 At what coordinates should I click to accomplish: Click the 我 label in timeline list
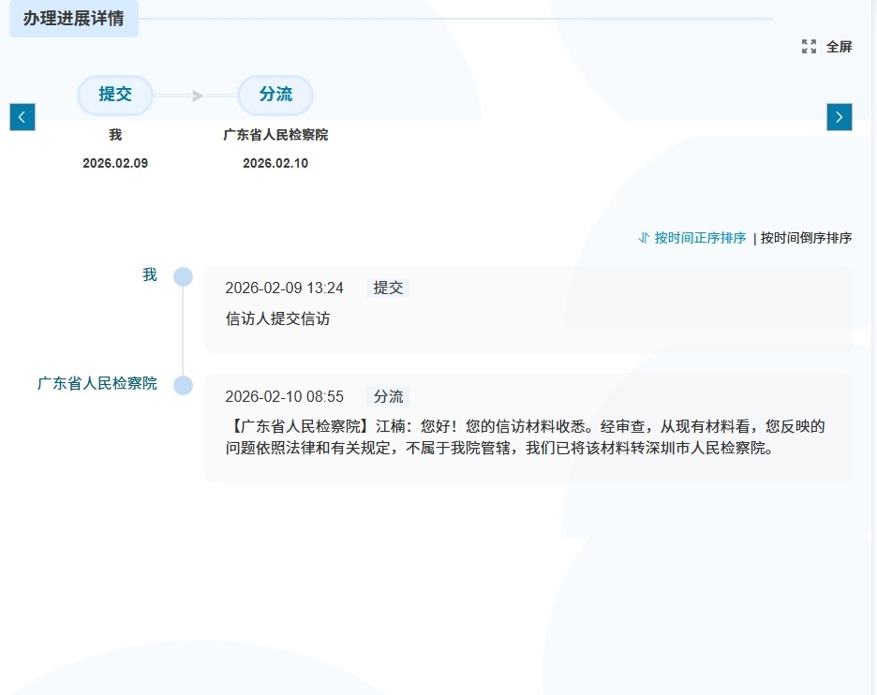149,274
